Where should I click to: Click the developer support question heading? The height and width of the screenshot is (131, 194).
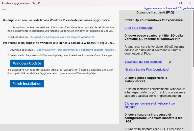point(146,79)
